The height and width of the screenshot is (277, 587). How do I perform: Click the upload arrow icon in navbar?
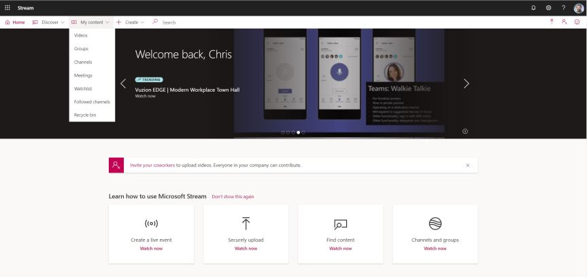tap(552, 22)
